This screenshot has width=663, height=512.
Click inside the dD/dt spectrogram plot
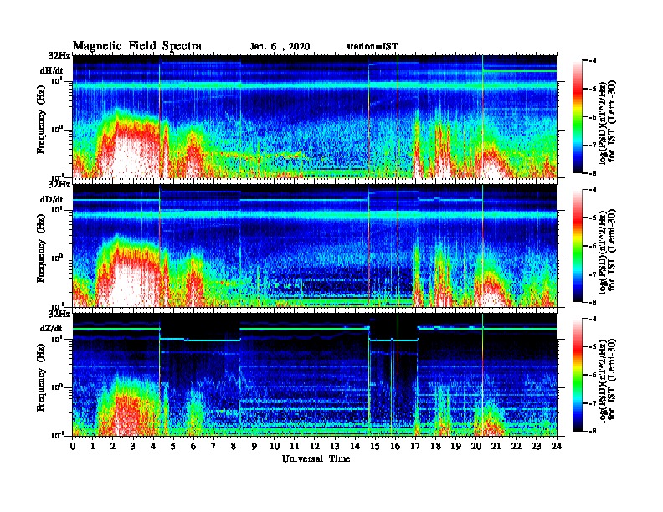click(x=315, y=245)
